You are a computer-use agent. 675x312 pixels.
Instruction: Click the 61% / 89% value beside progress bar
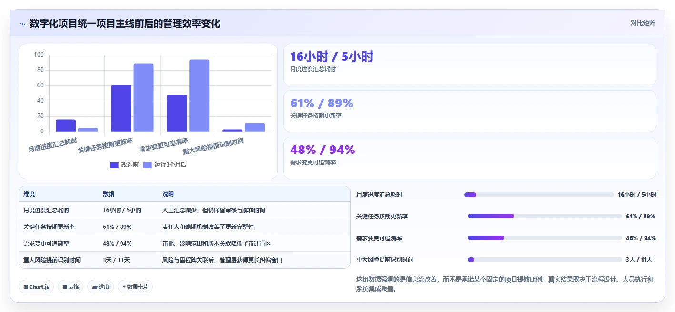pyautogui.click(x=640, y=216)
